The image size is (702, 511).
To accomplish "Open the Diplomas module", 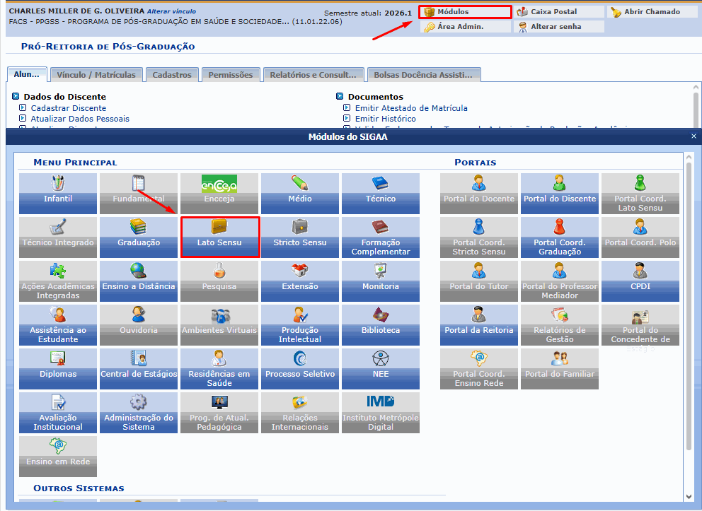I will coord(58,369).
